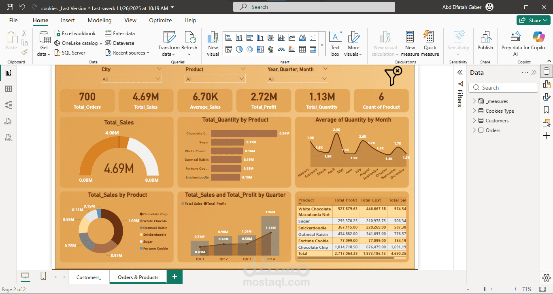Open the Customers_ page tab

(89, 277)
